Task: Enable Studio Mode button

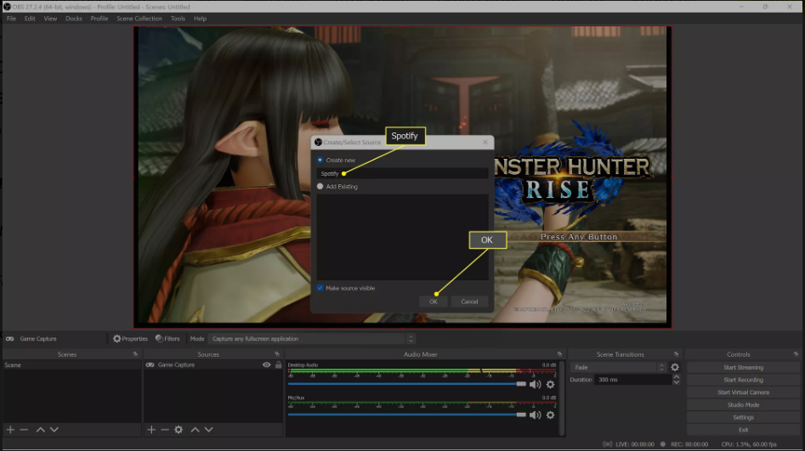Action: point(743,405)
